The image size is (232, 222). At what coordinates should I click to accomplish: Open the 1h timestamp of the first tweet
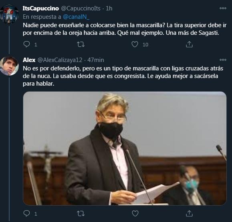(109, 8)
